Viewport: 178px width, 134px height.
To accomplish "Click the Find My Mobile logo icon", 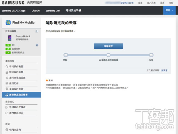I will click(8, 22).
